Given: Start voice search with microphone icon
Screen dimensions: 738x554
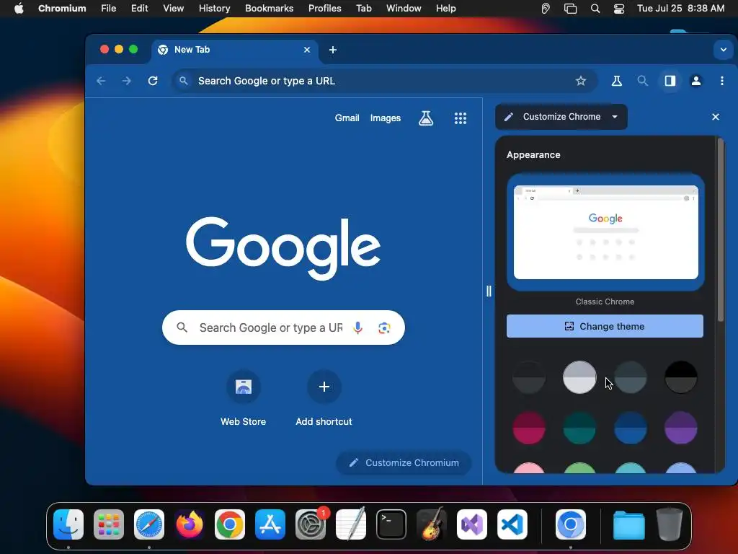Looking at the screenshot, I should [357, 327].
